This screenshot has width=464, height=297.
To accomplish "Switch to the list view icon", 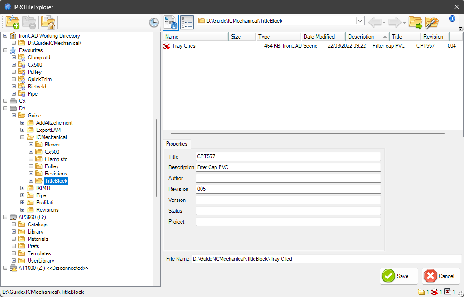I will 187,22.
